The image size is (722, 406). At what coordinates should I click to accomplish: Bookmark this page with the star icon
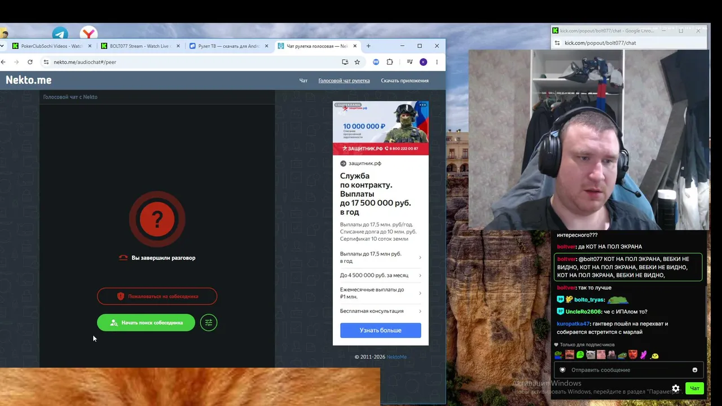point(357,62)
